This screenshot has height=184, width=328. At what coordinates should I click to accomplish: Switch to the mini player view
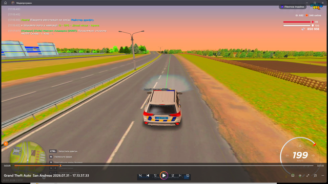[x=315, y=176]
